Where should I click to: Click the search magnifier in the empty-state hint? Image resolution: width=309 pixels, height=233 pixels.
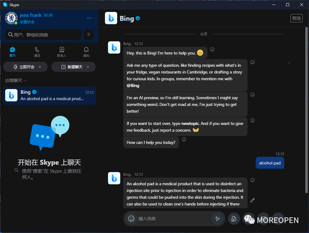pyautogui.click(x=17, y=170)
